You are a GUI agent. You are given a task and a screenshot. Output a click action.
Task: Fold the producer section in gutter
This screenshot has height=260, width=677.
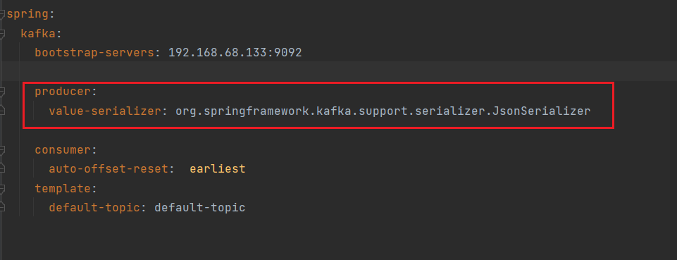click(x=2, y=92)
